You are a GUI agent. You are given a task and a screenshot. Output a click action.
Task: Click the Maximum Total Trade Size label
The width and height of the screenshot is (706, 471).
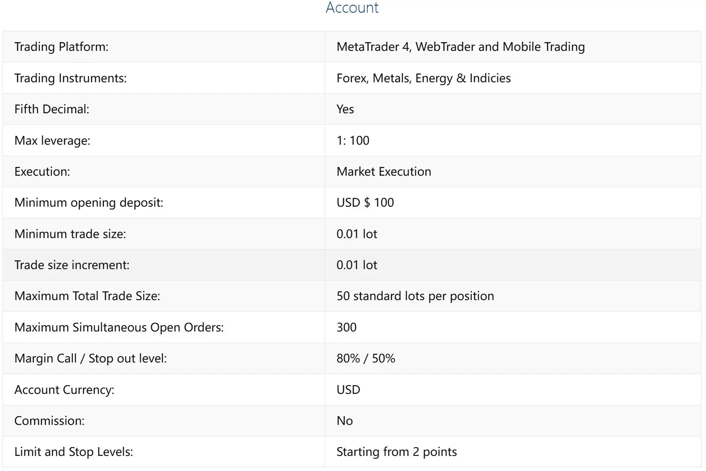click(87, 296)
